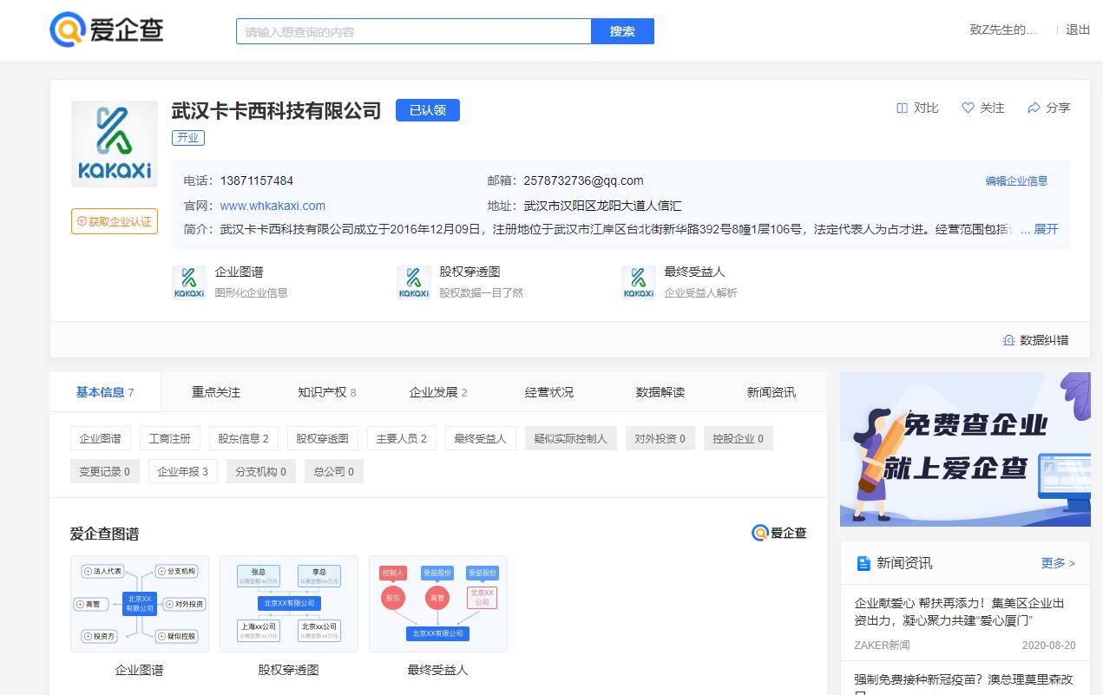Image resolution: width=1103 pixels, height=695 pixels.
Task: Open the 爱企查 logo home link
Action: (107, 30)
